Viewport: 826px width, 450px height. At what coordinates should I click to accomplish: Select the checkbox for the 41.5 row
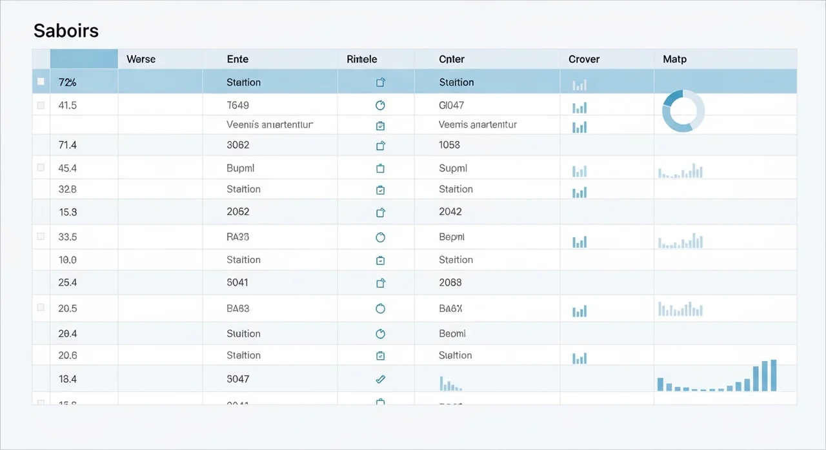[41, 105]
